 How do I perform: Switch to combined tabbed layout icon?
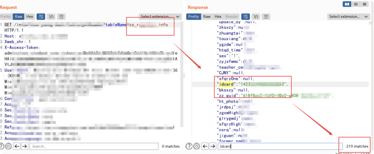364,4
